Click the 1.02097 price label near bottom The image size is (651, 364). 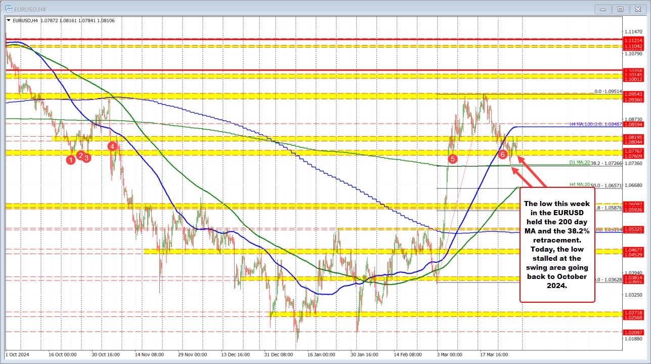click(x=633, y=333)
